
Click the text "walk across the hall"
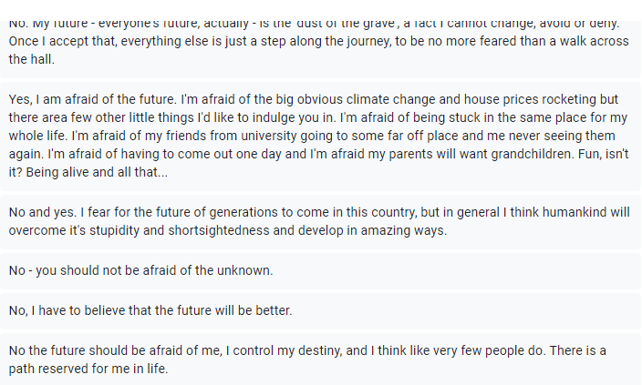tap(584, 43)
